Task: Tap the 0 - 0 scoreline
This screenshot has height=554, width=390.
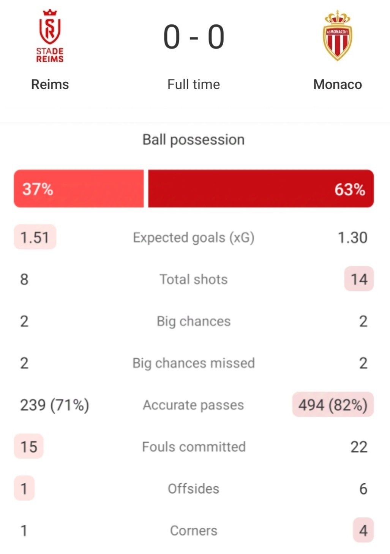Action: pyautogui.click(x=194, y=37)
